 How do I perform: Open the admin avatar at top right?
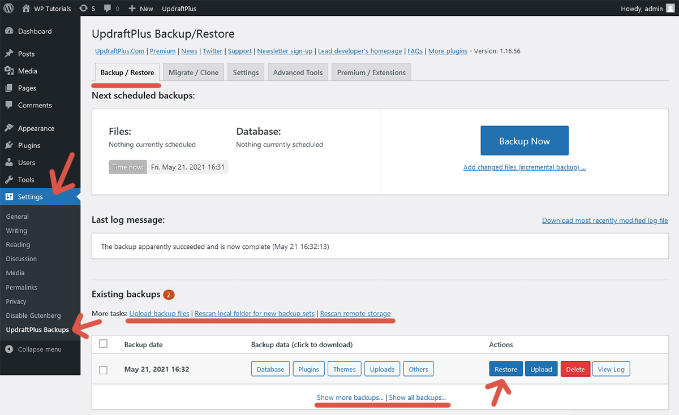670,8
